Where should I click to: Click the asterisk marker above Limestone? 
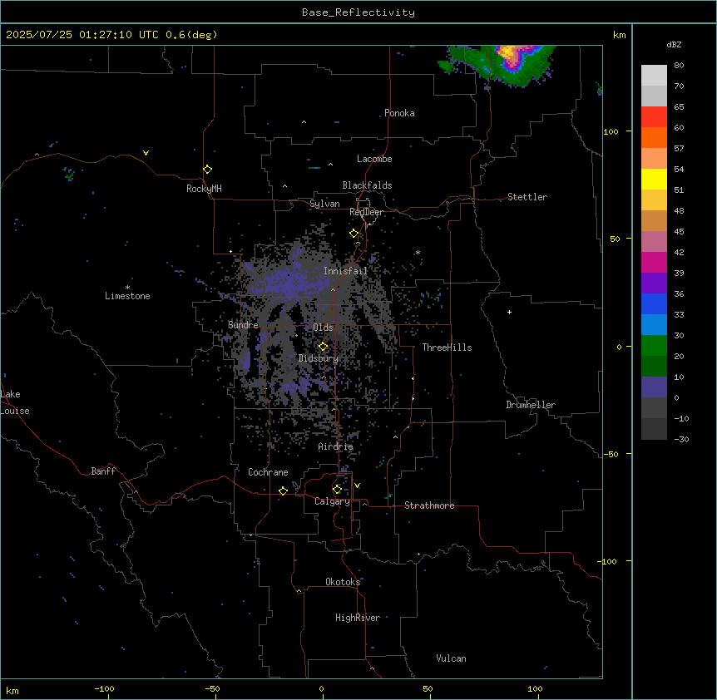(x=127, y=288)
